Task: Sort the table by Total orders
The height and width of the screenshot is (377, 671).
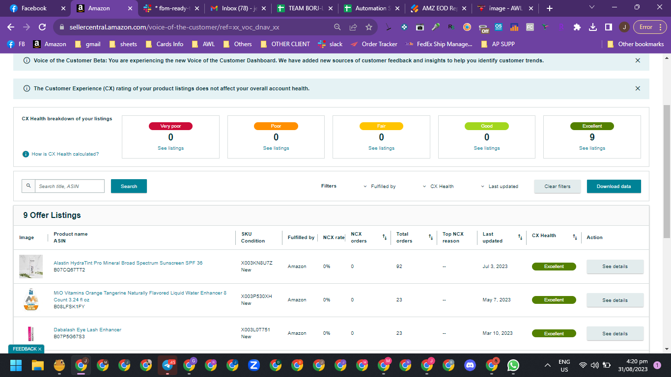Action: (431, 238)
